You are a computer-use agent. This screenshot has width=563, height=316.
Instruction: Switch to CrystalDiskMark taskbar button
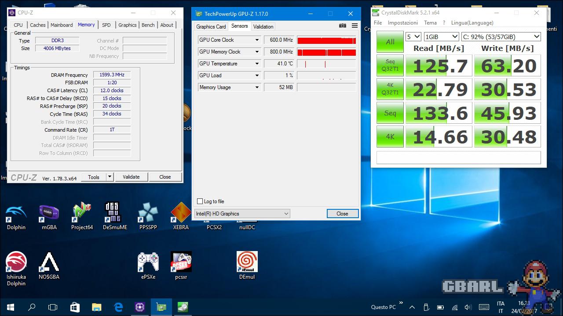click(x=183, y=307)
